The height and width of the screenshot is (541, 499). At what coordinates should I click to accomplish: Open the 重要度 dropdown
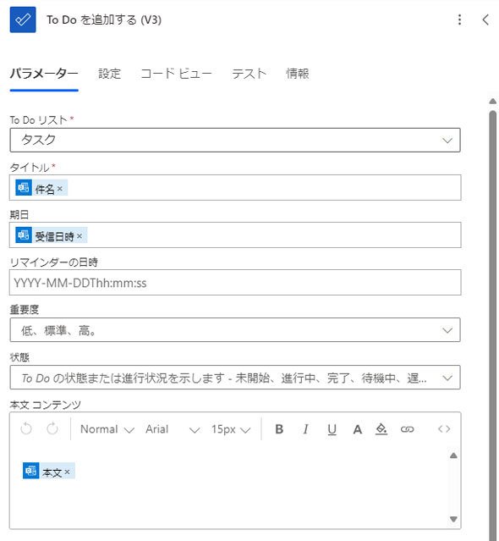click(x=235, y=330)
